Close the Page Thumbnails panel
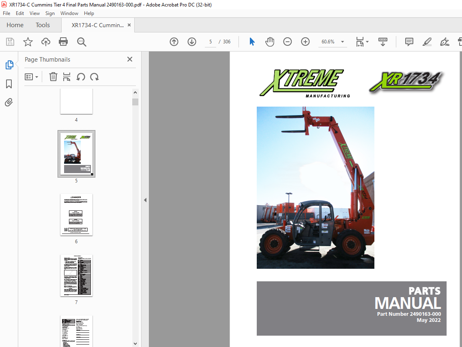The width and height of the screenshot is (462, 347). click(x=130, y=59)
